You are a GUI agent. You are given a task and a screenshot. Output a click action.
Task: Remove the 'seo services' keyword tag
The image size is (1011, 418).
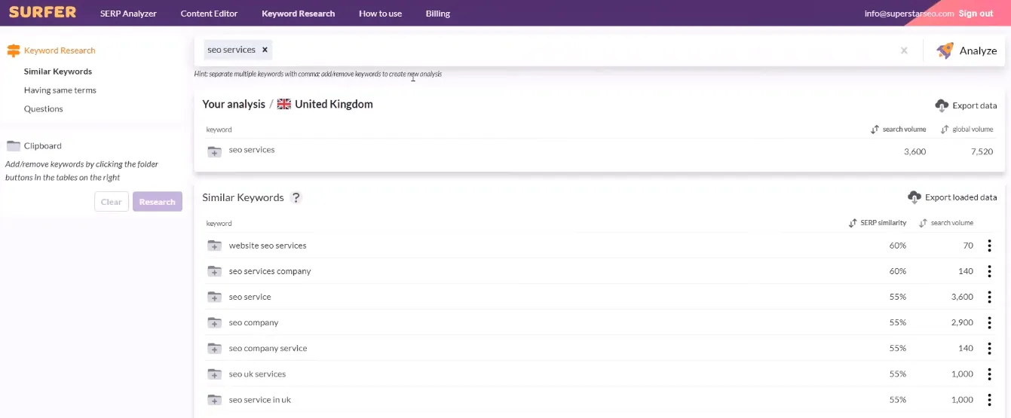click(265, 50)
